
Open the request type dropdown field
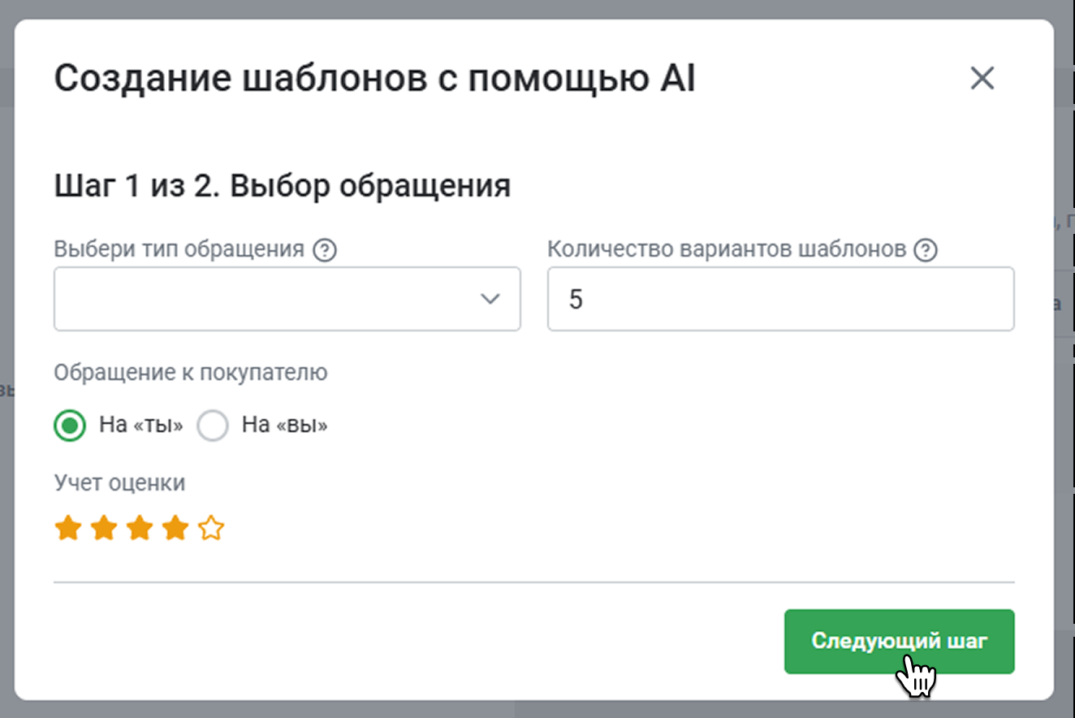(268, 299)
